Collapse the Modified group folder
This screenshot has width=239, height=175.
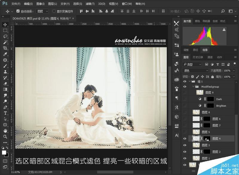[x=193, y=87]
